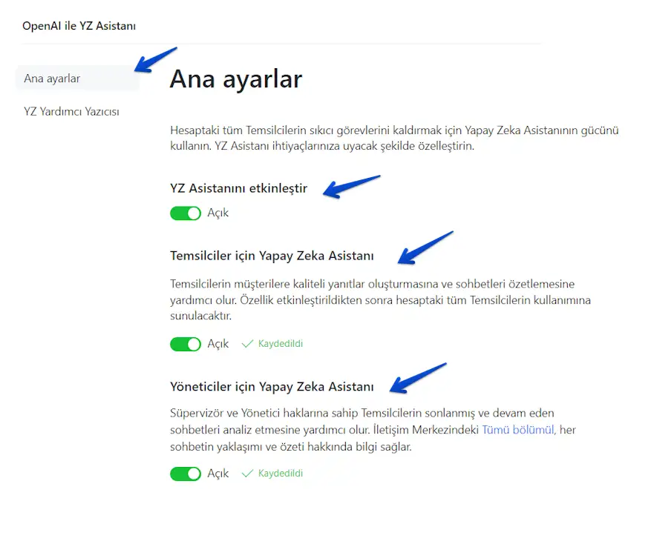Click the YZ Asistanını etkinleştir label
Image resolution: width=651 pixels, height=544 pixels.
238,189
